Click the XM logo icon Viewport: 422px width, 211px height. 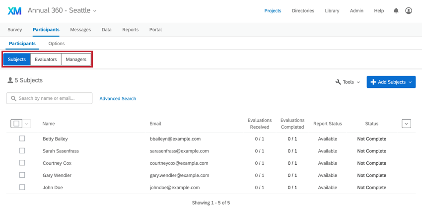click(14, 10)
